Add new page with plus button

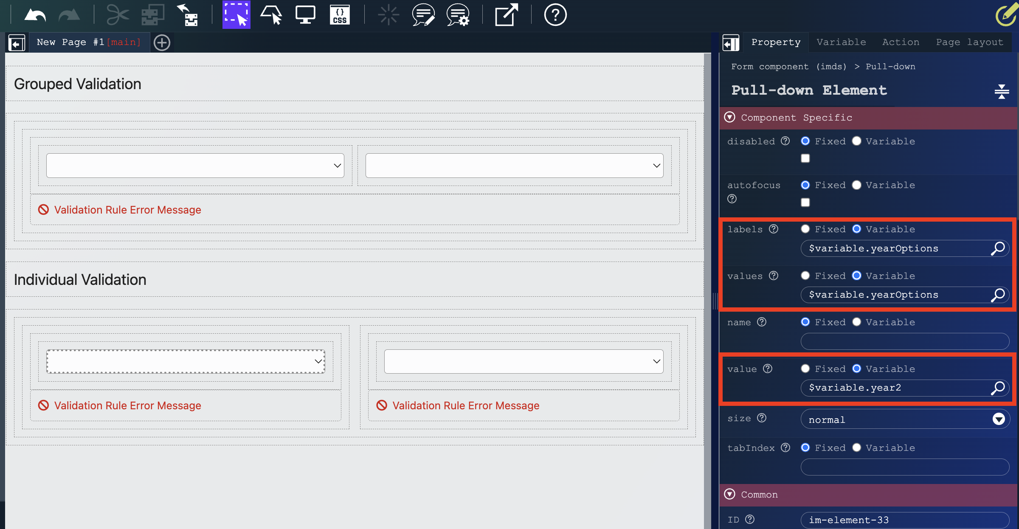click(162, 43)
